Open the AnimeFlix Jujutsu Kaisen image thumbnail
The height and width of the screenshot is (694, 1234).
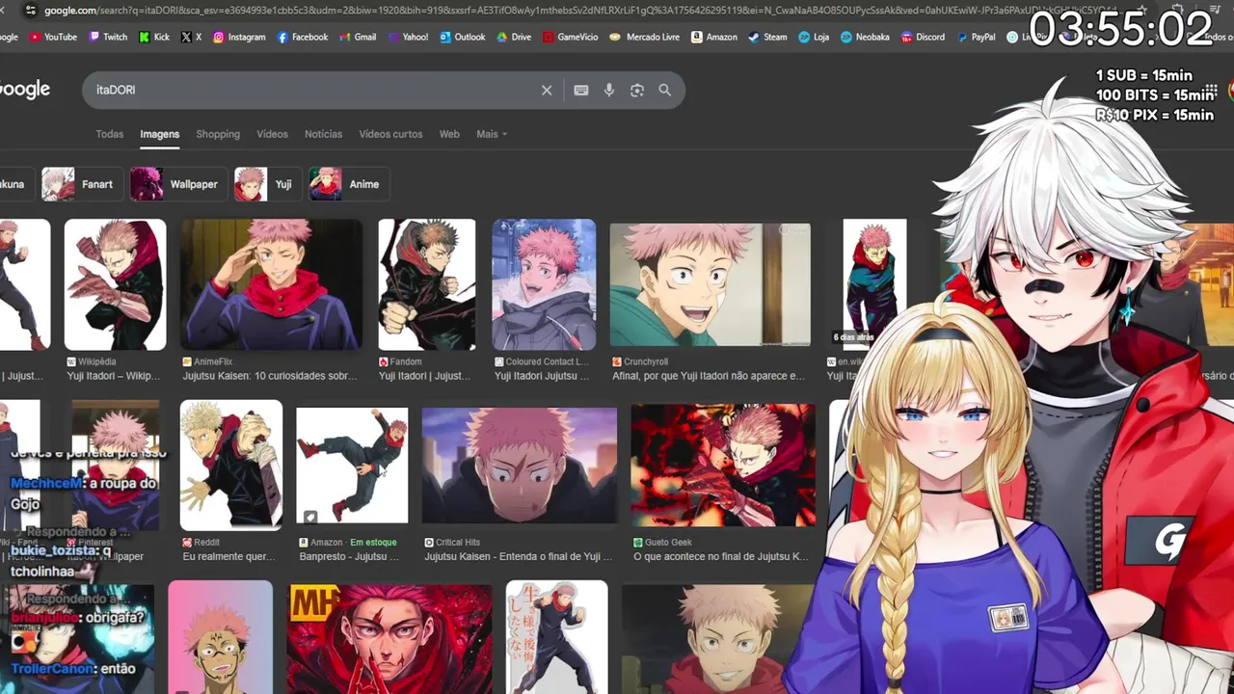coord(272,284)
